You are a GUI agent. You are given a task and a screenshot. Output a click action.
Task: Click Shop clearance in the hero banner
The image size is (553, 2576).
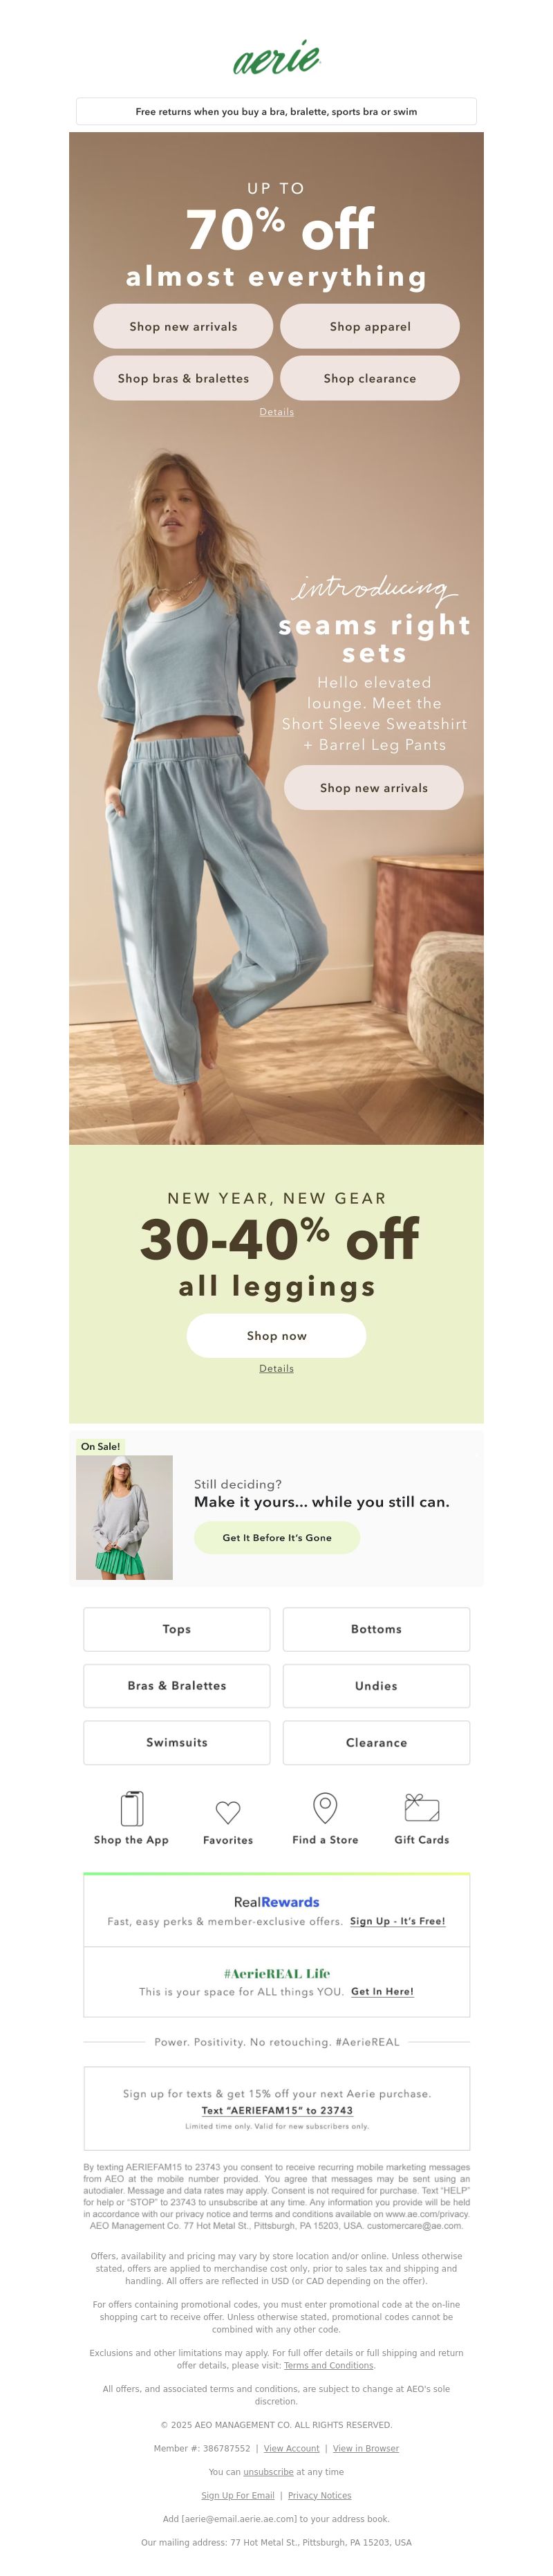[x=370, y=378]
